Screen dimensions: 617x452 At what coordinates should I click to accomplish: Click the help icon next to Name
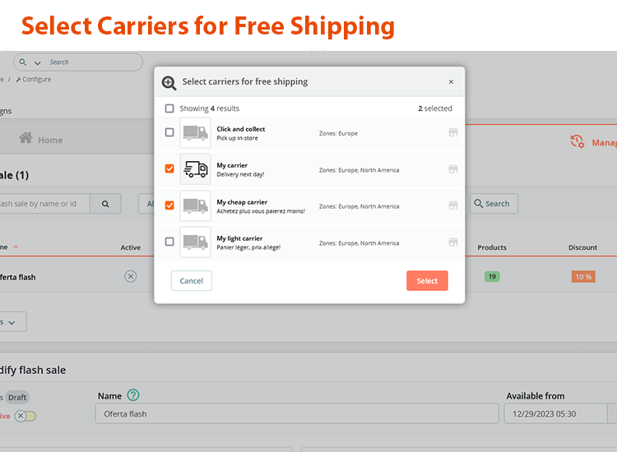133,395
